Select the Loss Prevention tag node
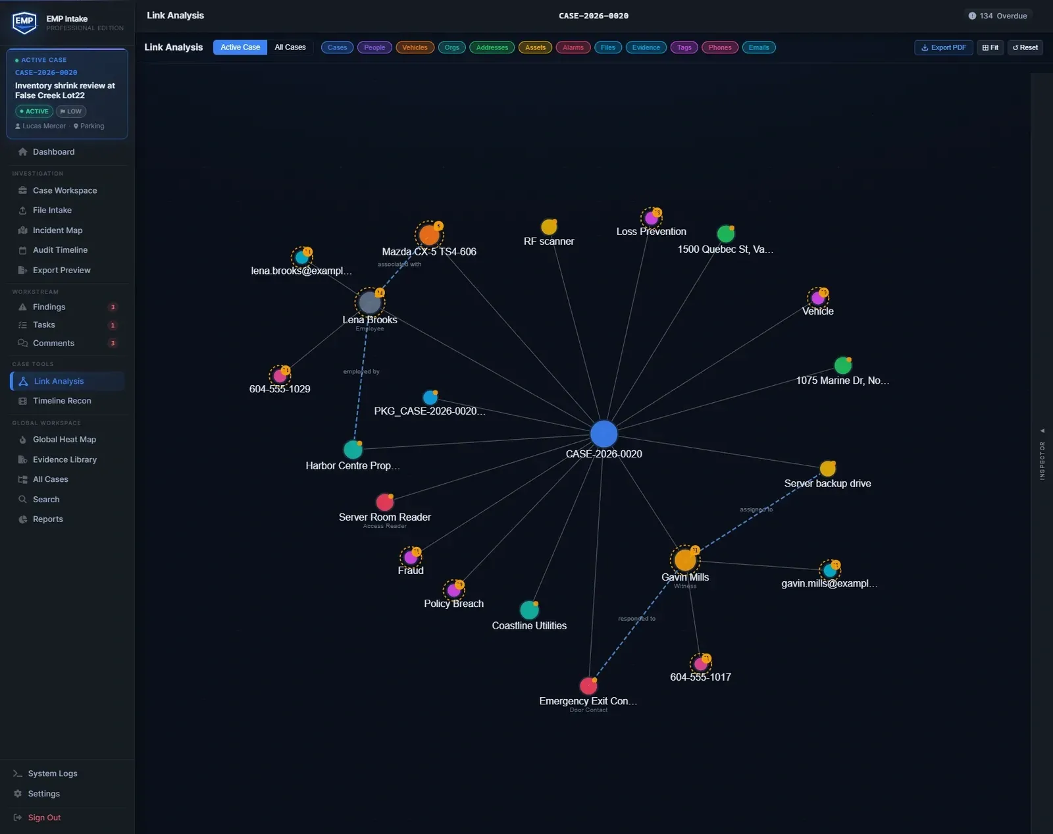 point(652,217)
